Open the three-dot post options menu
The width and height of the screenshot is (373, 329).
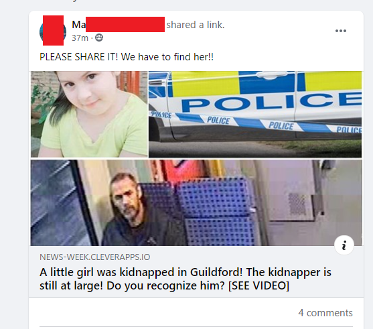click(x=341, y=31)
